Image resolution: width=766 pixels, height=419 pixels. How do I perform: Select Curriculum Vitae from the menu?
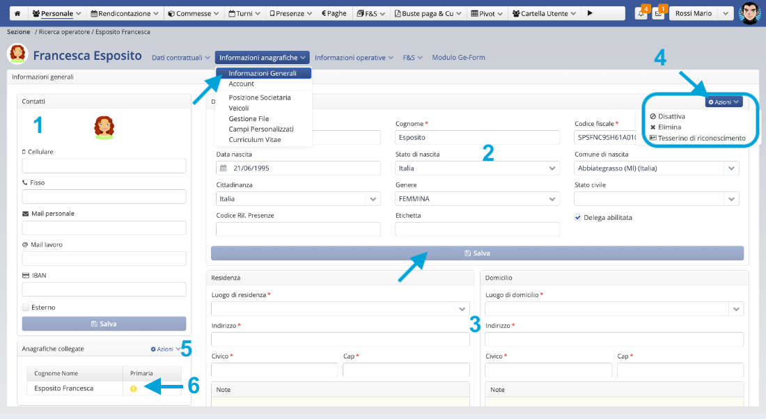(255, 140)
